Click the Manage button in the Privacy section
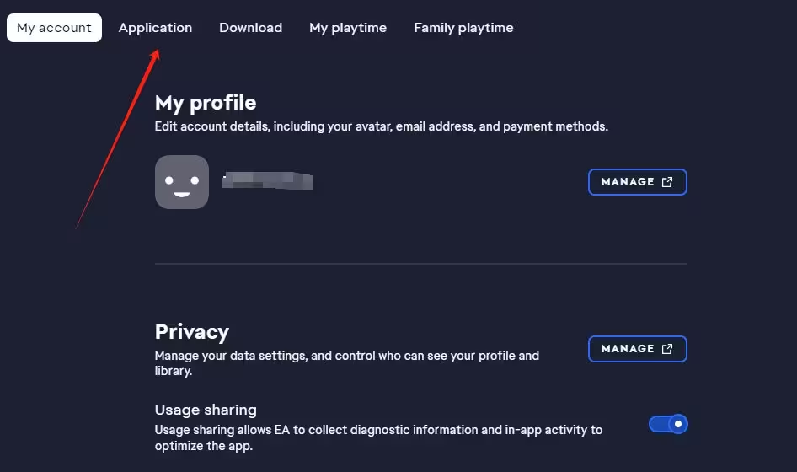 [x=638, y=349]
